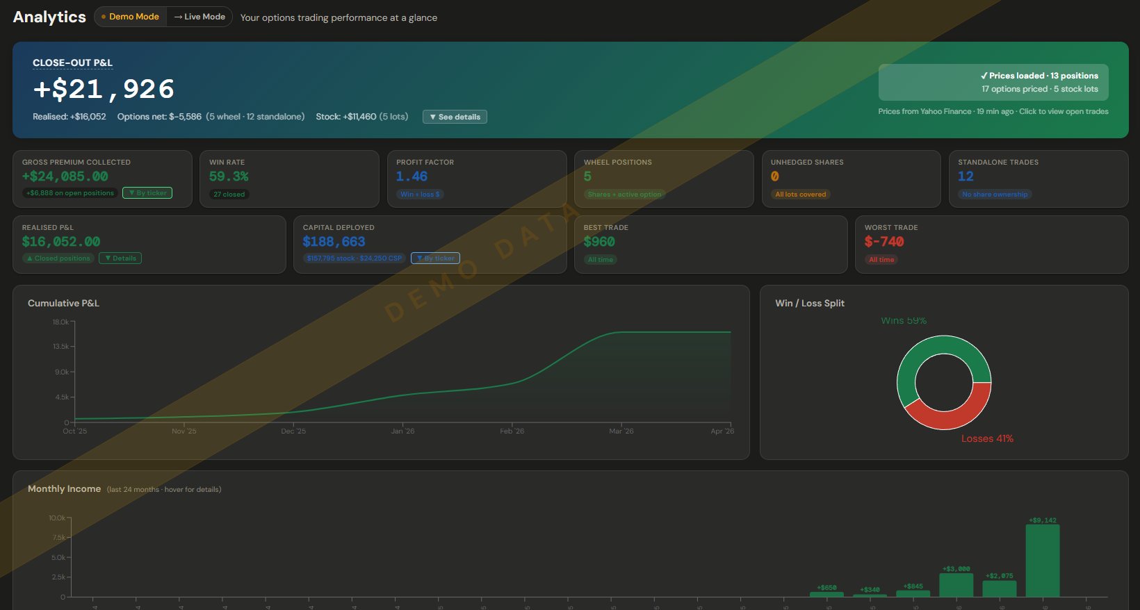The height and width of the screenshot is (610, 1140).
Task: Click the Prices from Yahoo Finance note
Action: [993, 111]
